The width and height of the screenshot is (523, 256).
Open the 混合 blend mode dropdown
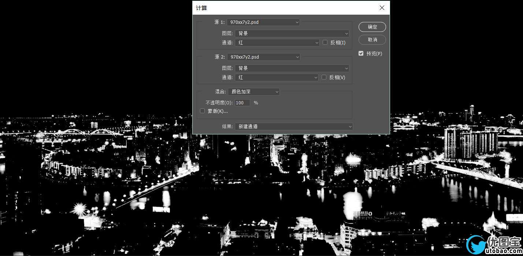pos(254,92)
